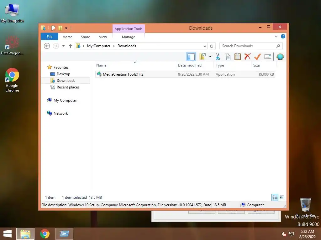321x240 pixels.
Task: Click the Copy icon in toolbar
Action: point(228,57)
